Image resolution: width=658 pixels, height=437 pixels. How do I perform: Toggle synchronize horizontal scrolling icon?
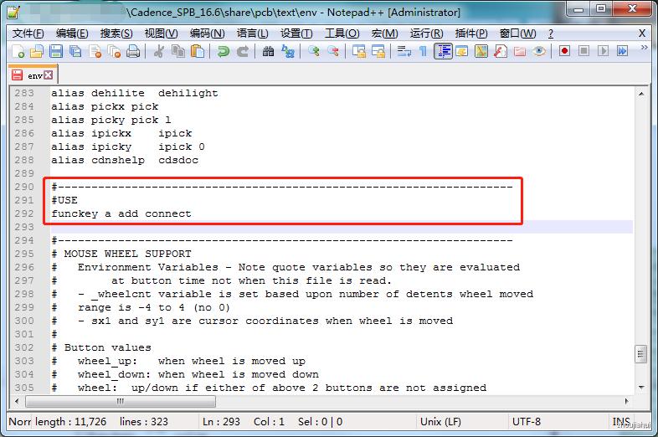pyautogui.click(x=378, y=51)
